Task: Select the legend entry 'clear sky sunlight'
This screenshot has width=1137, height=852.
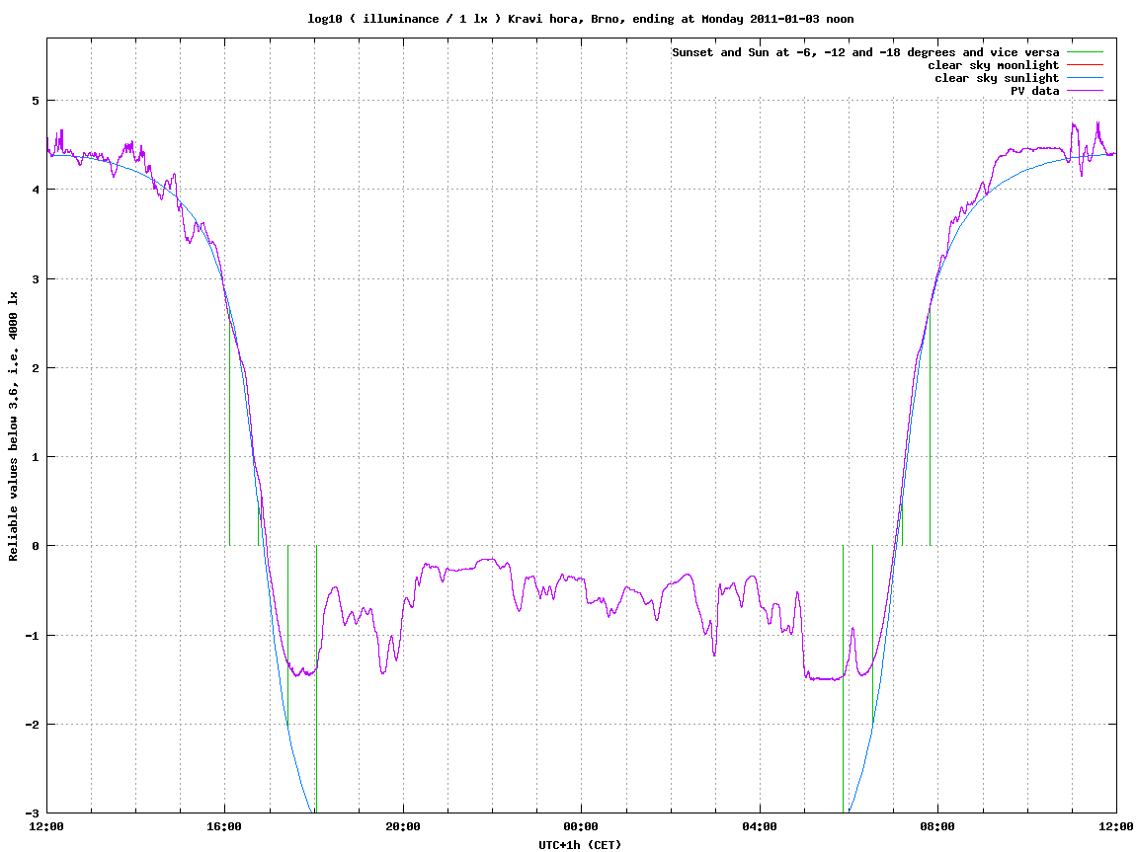Action: coord(997,78)
